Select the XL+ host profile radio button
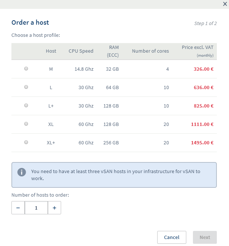Image resolution: width=229 pixels, height=246 pixels. [x=26, y=143]
